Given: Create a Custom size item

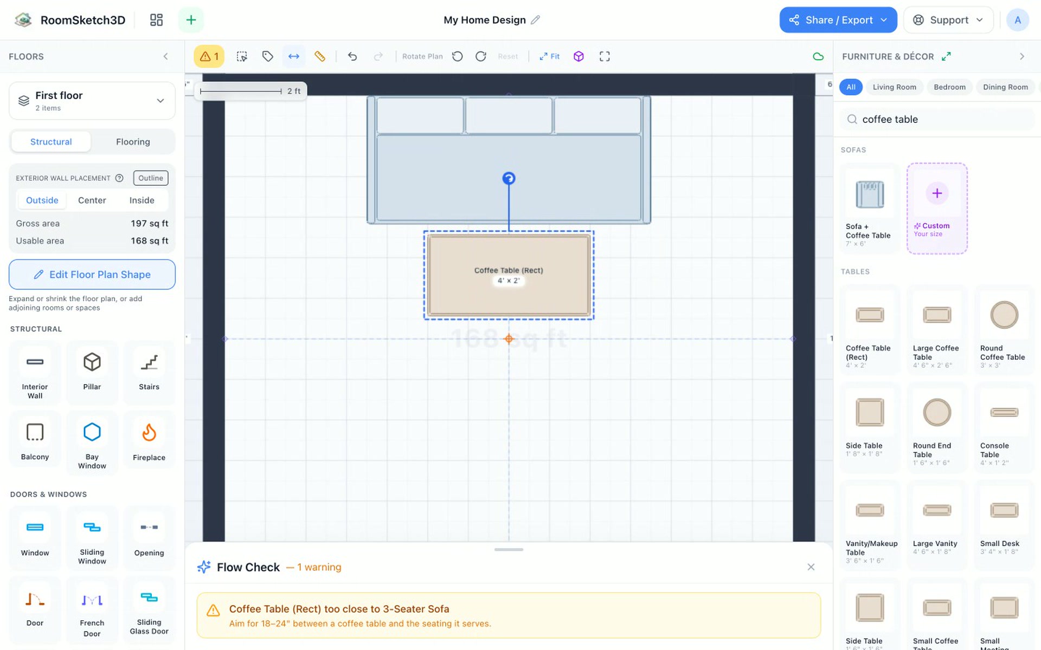Looking at the screenshot, I should point(937,209).
